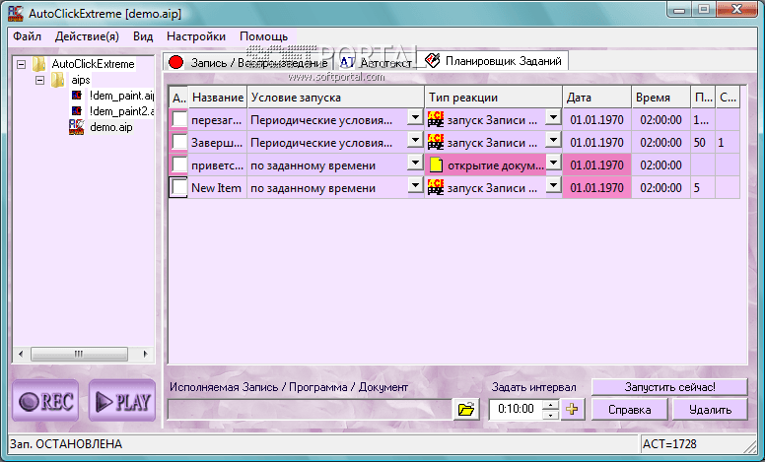Image resolution: width=765 pixels, height=462 pixels.
Task: Decrease the interval with down spinner arrow
Action: pos(551,415)
